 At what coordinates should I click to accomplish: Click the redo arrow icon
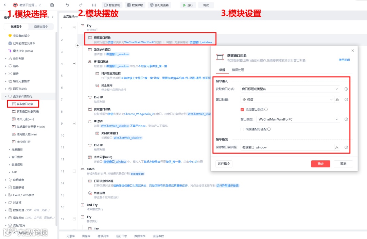pyautogui.click(x=81, y=5)
